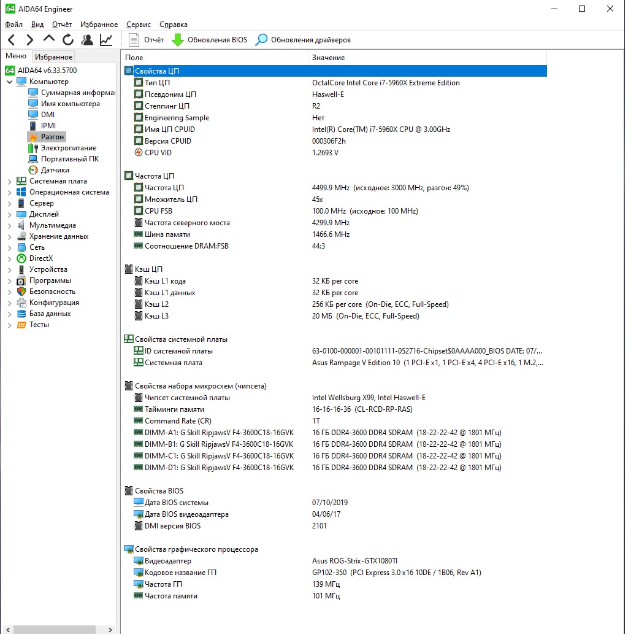Open the DMI tree item
639x634 pixels.
pyautogui.click(x=41, y=115)
